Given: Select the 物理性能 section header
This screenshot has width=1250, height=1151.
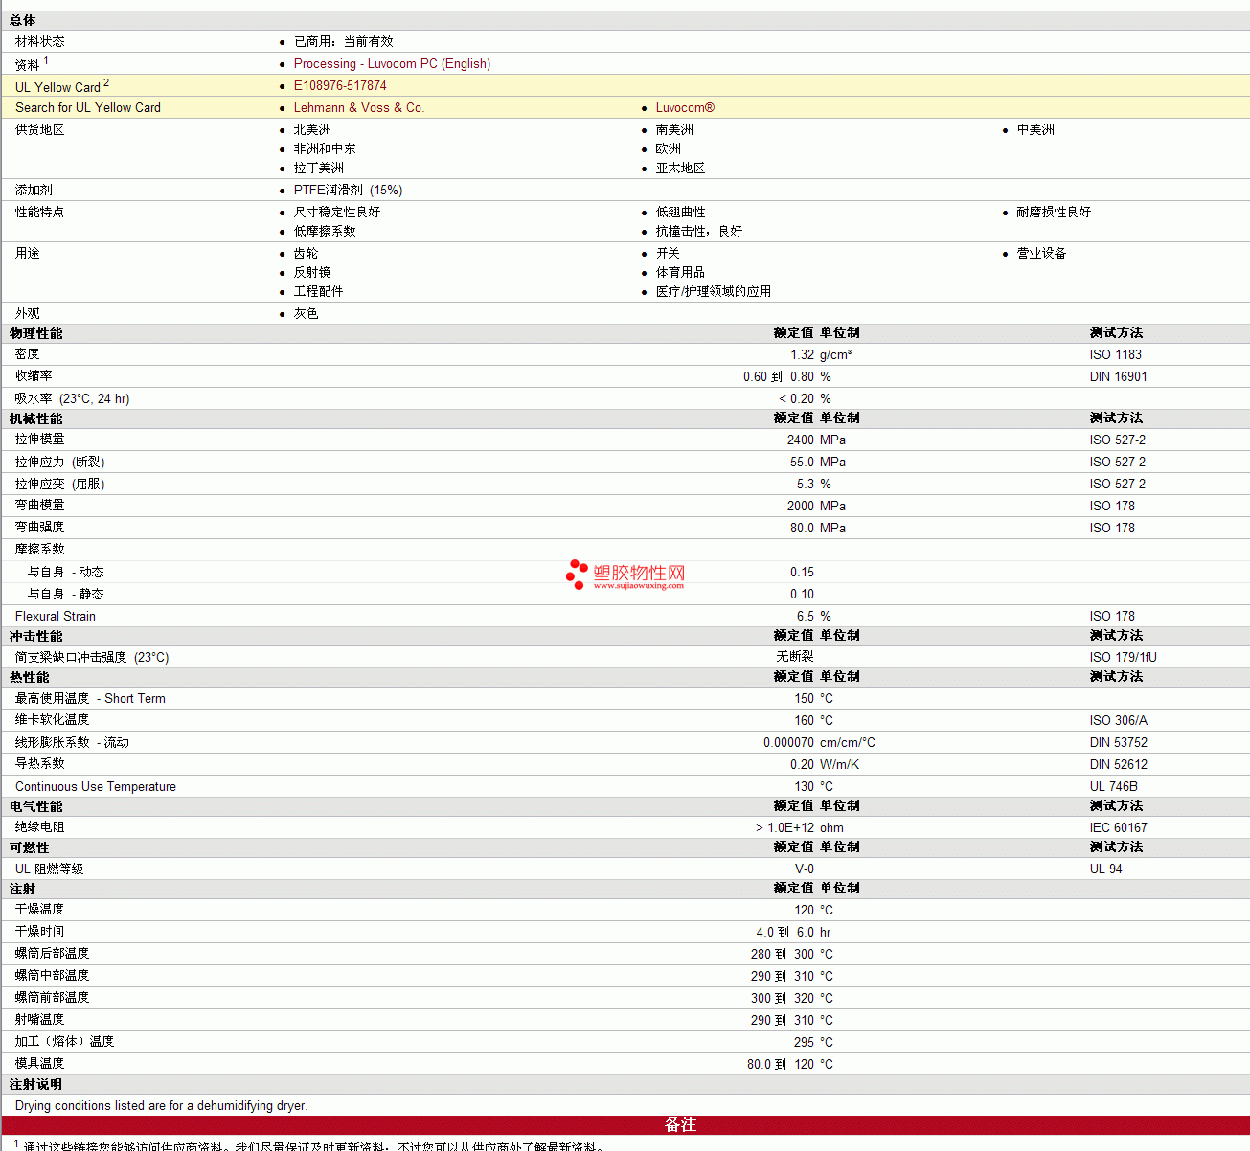Looking at the screenshot, I should click(x=36, y=333).
